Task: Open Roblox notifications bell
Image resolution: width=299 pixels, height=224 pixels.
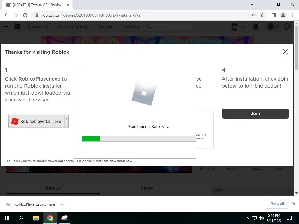Action: [256, 27]
